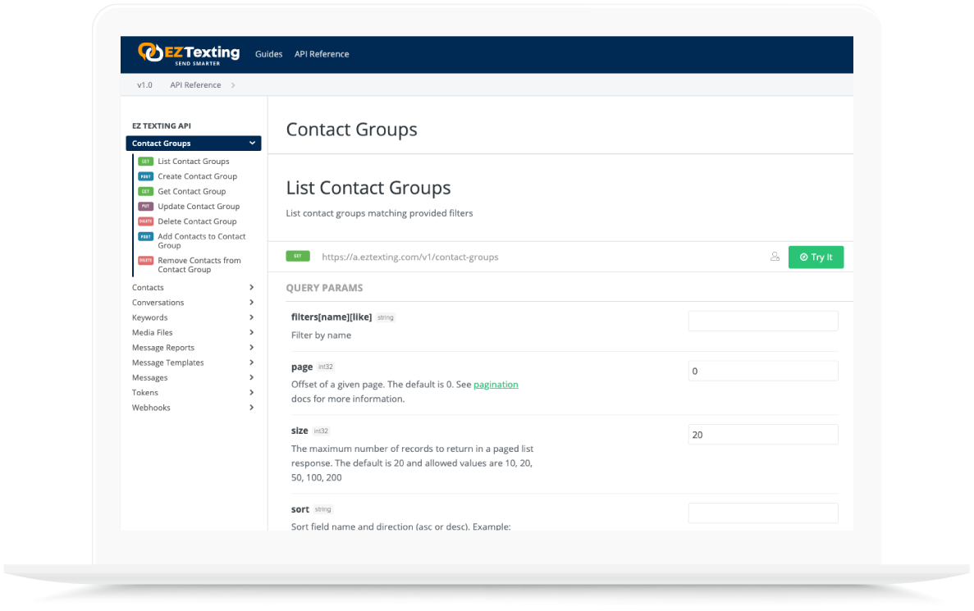Open Remove Contacts from Contact Group endpoint
This screenshot has height=611, width=974.
click(199, 265)
